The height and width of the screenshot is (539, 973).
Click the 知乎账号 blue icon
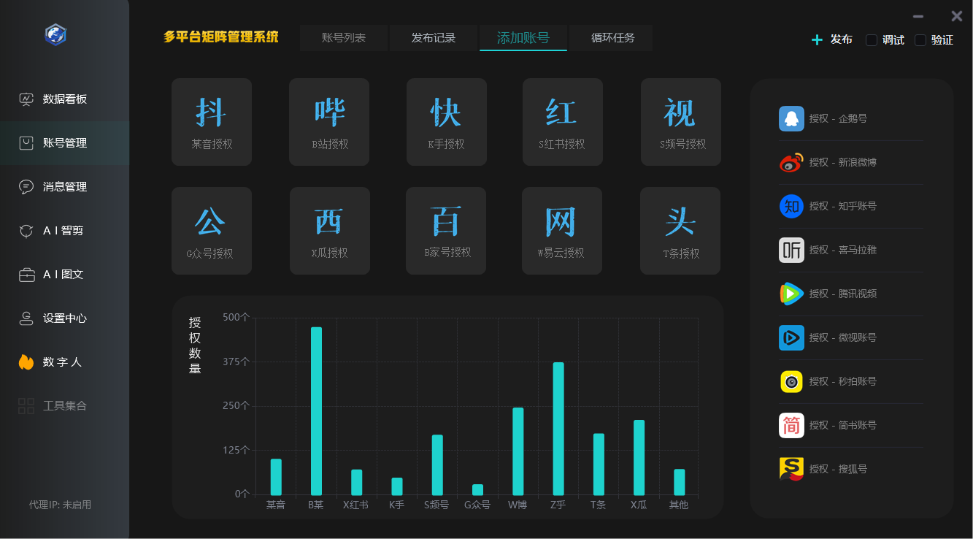(x=791, y=206)
